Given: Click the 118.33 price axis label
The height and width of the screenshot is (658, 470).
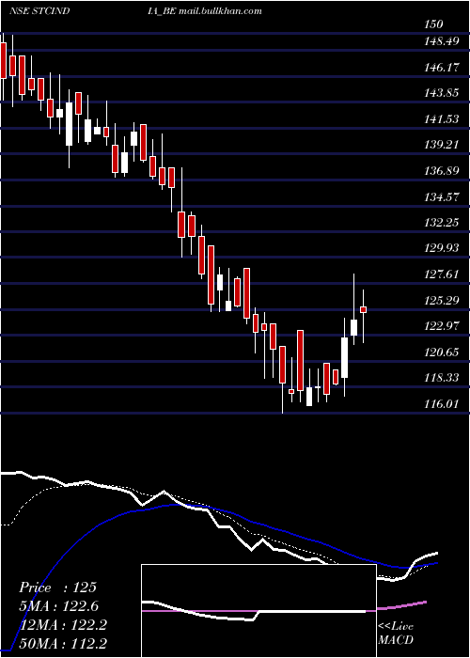Looking at the screenshot, I should (442, 378).
